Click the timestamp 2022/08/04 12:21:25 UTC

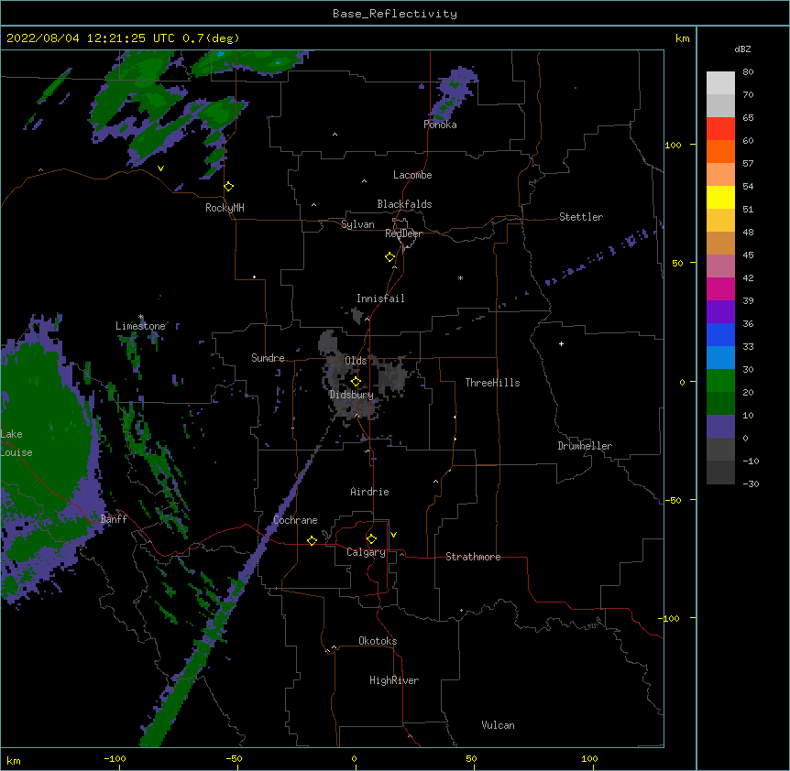[91, 38]
